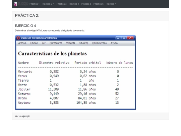
Task: Navigate to Práctica 4
Action: click(74, 4)
